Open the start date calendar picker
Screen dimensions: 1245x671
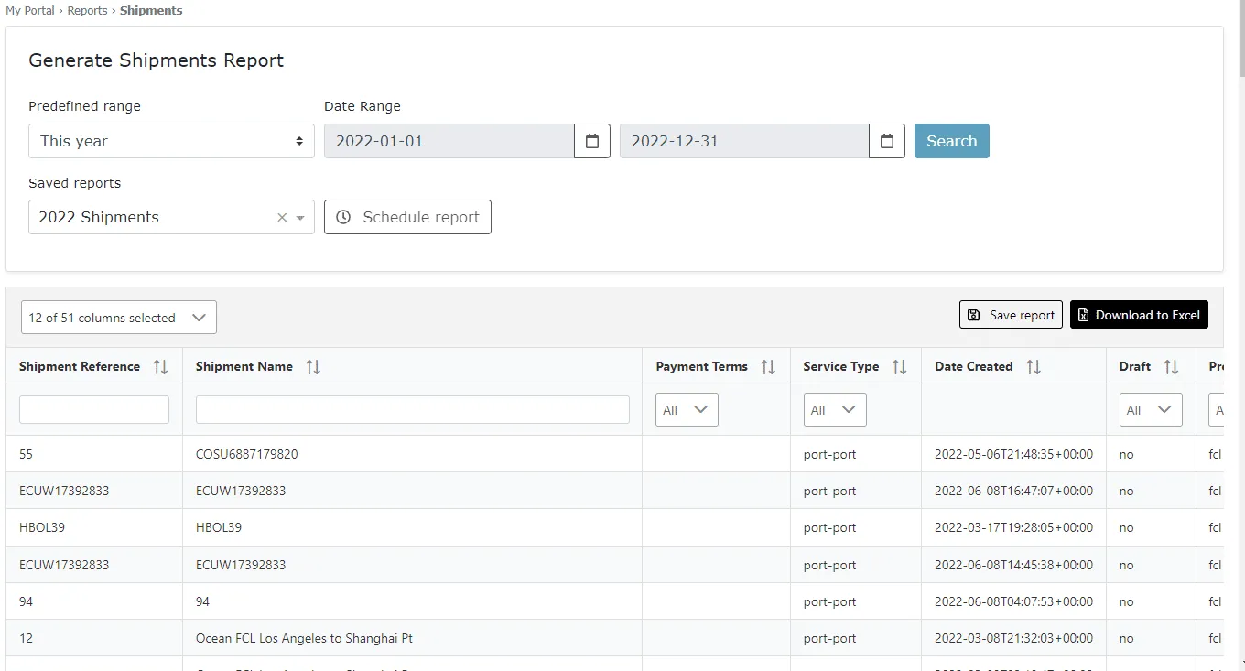(592, 141)
